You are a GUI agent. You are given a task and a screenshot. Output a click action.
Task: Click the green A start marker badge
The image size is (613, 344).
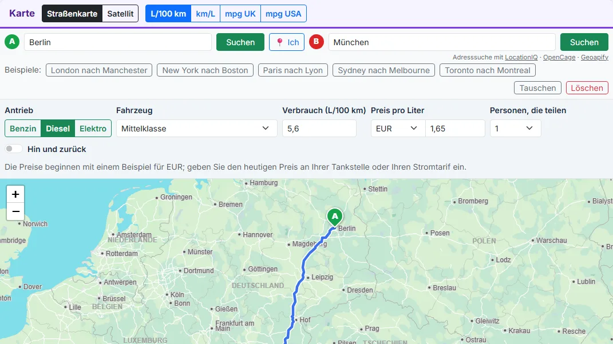12,41
